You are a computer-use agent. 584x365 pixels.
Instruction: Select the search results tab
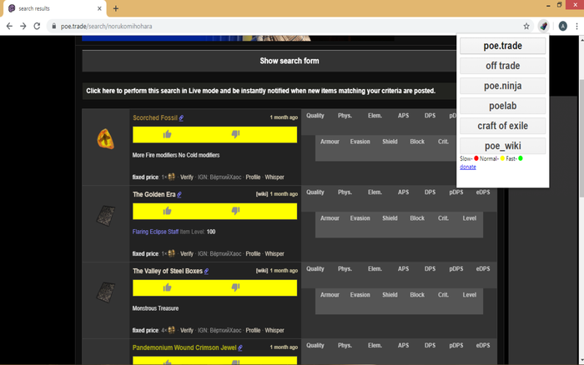pos(55,8)
